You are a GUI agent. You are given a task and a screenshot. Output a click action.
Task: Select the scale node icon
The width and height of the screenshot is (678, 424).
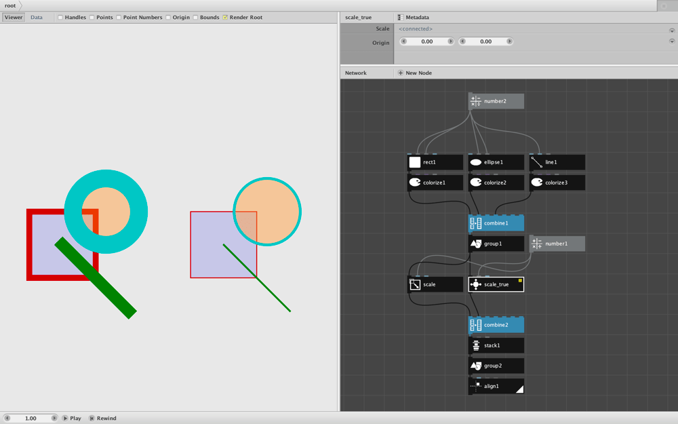[415, 284]
